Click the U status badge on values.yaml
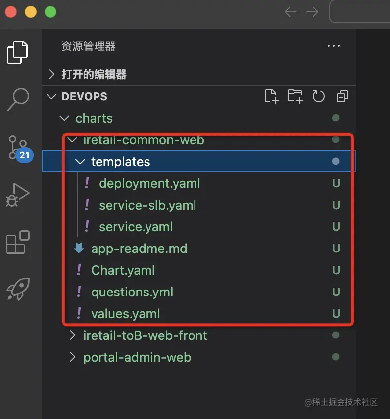The width and height of the screenshot is (390, 419). tap(336, 314)
